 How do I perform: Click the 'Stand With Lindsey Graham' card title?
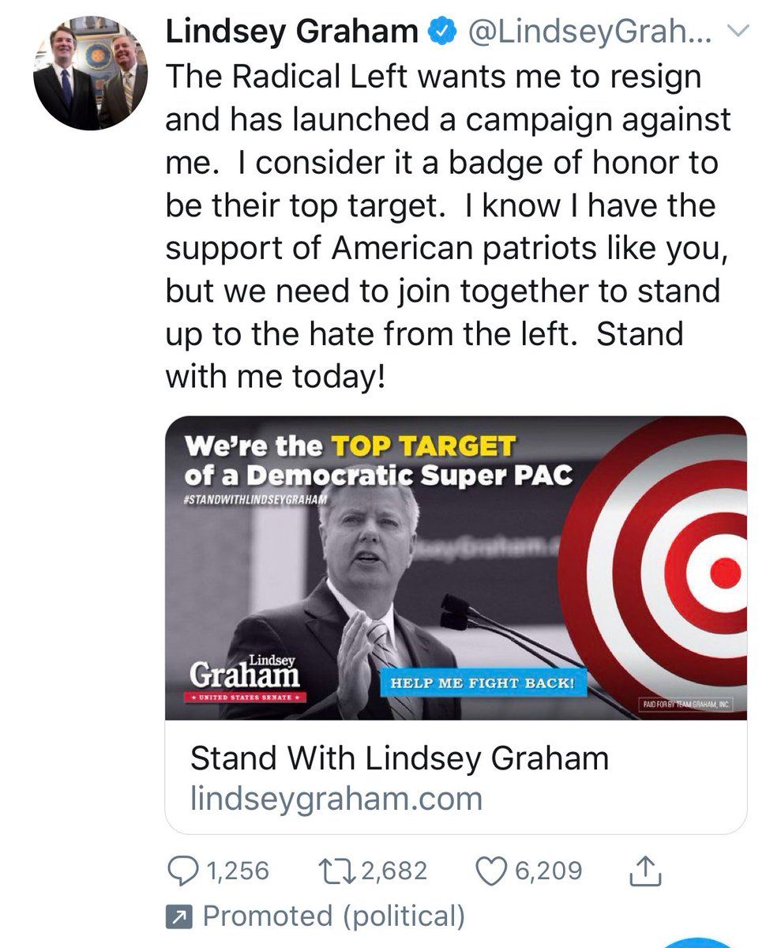400,759
